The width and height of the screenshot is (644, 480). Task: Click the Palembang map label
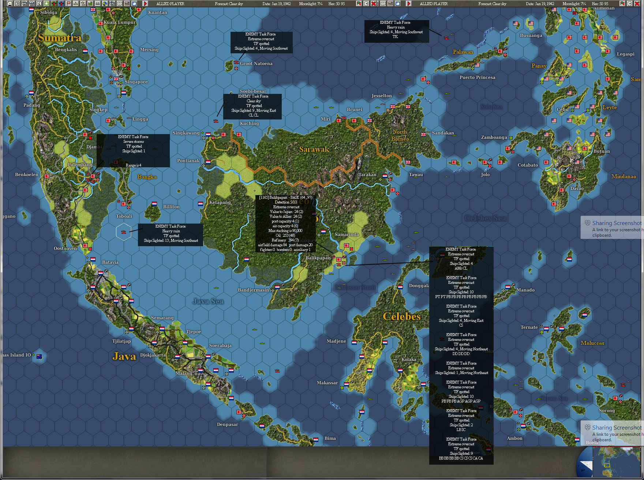point(80,165)
